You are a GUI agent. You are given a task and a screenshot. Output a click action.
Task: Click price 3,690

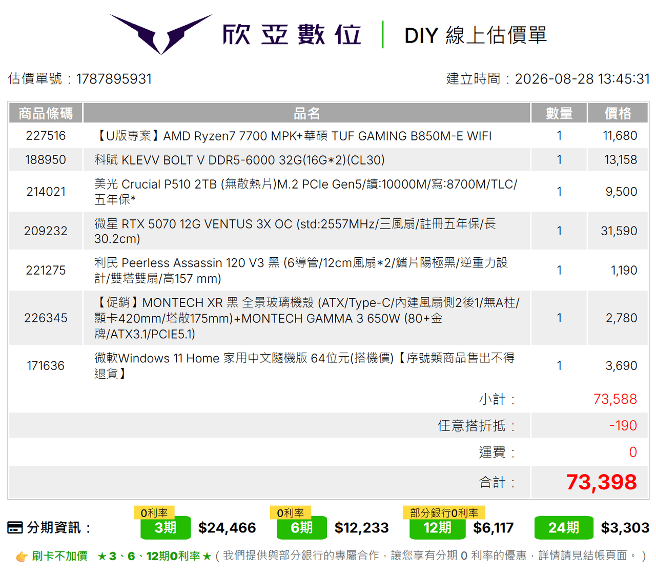(x=622, y=366)
